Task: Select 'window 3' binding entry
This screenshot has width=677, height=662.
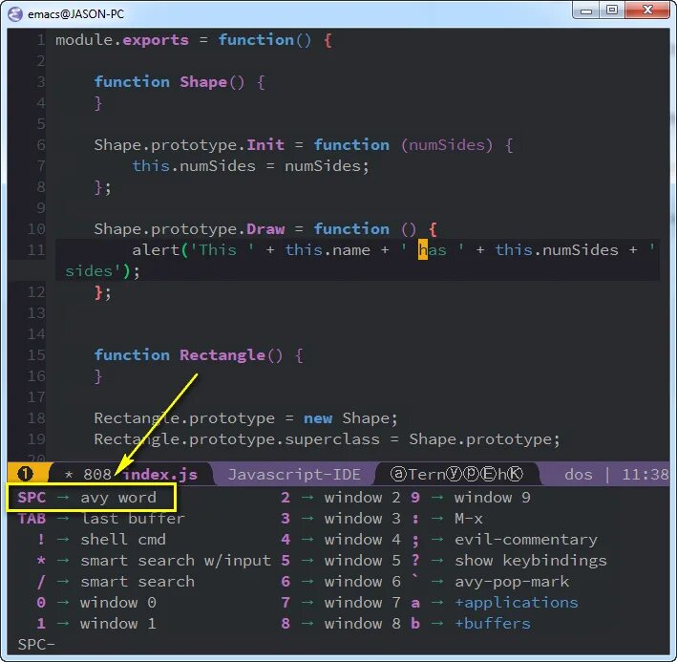Action: [340, 518]
